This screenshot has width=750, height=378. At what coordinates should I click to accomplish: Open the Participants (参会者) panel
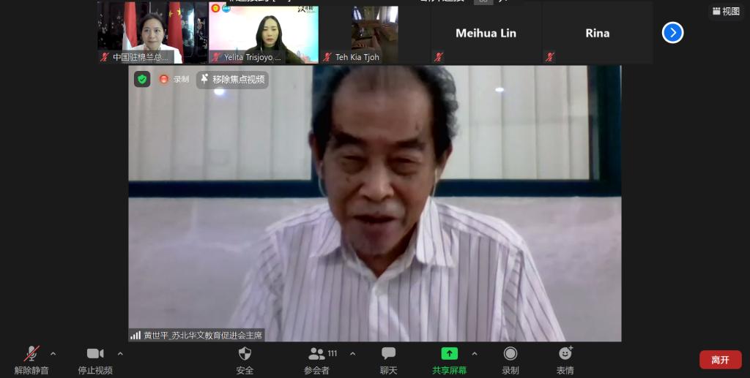tap(317, 360)
